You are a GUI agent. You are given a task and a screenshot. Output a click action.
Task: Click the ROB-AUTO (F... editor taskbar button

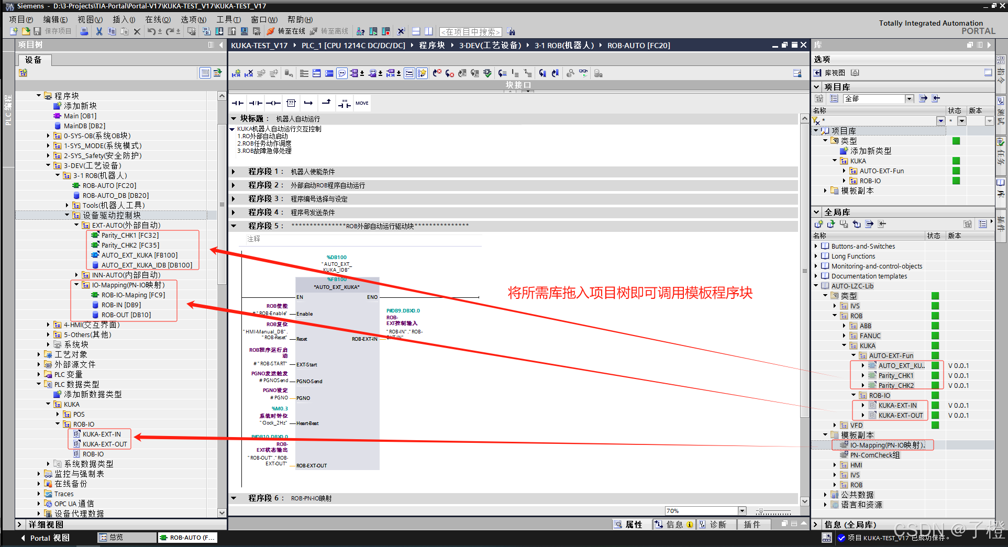click(x=187, y=538)
